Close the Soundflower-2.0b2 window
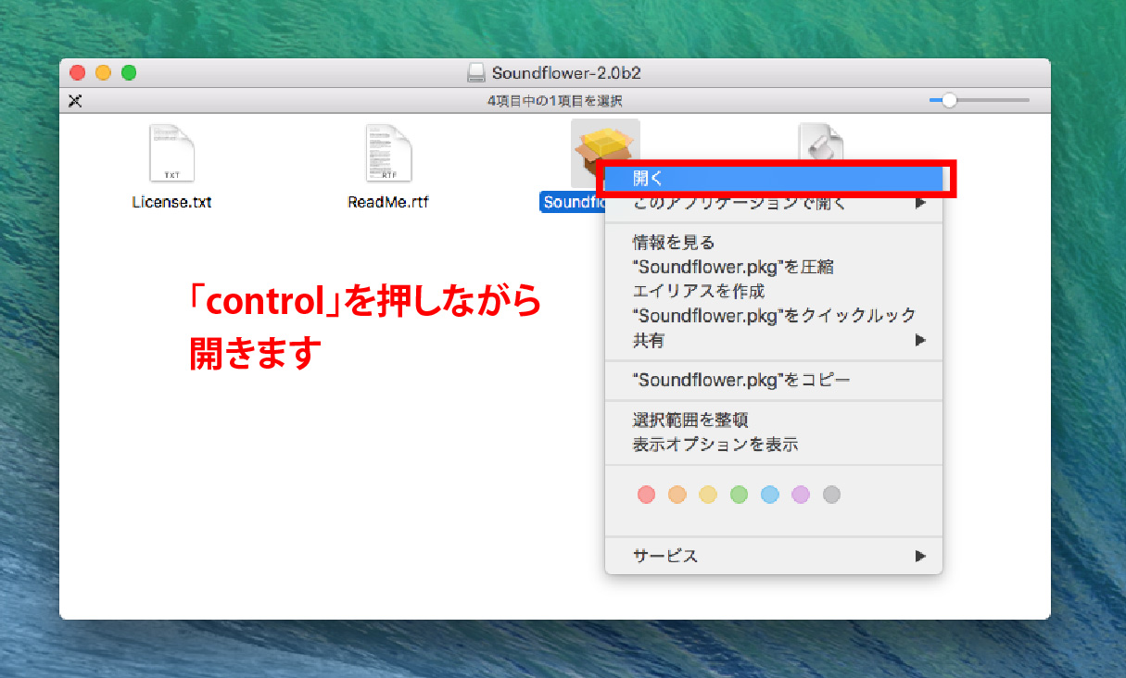The image size is (1126, 678). (78, 72)
